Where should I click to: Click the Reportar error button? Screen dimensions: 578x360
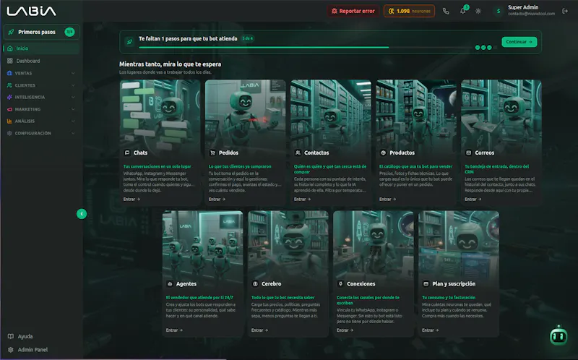click(353, 11)
